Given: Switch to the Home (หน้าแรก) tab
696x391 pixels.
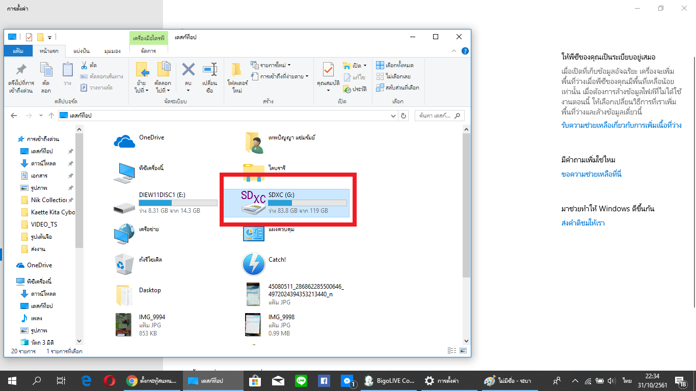Looking at the screenshot, I should tap(49, 51).
